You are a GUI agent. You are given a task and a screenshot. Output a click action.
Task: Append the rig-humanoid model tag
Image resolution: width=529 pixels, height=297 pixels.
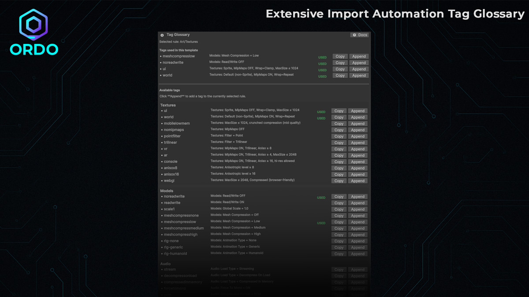(x=358, y=253)
